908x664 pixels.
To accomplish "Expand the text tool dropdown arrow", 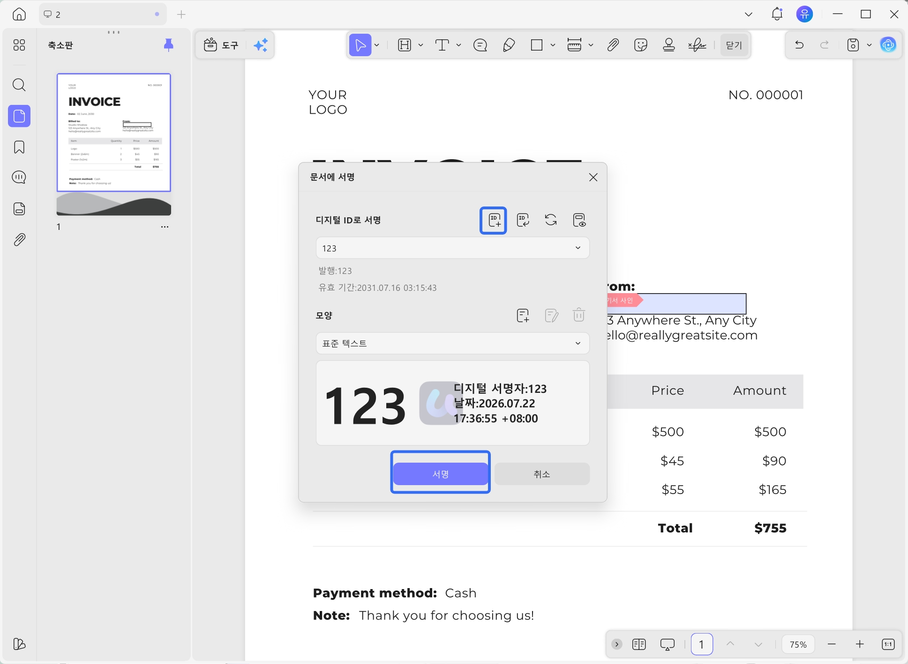I will [459, 45].
